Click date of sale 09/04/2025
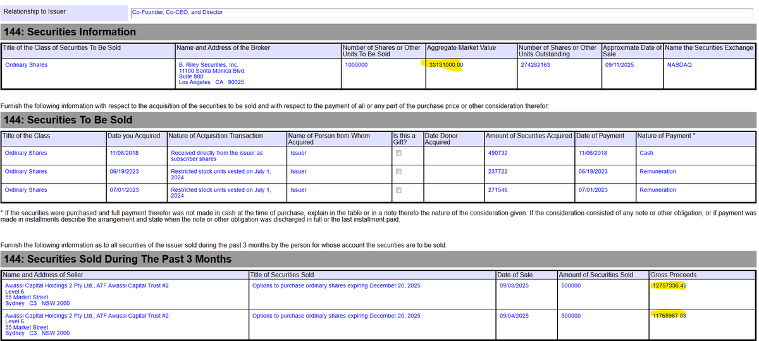 514,316
